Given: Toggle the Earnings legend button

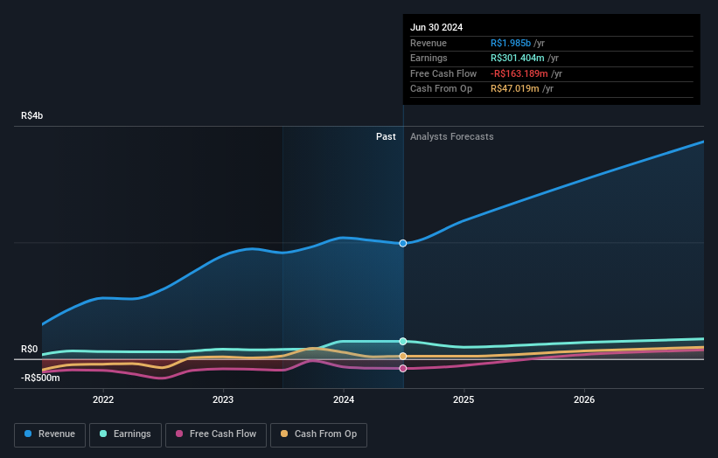Looking at the screenshot, I should coord(125,434).
